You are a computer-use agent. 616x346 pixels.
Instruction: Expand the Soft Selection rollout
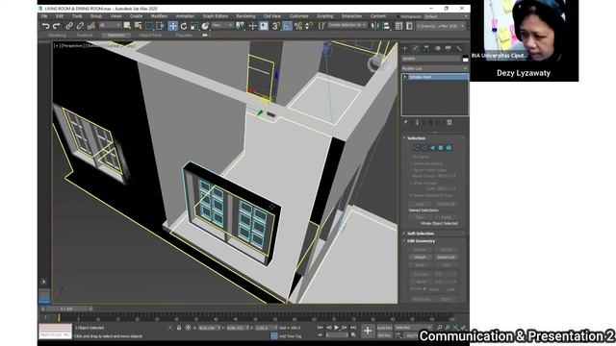[x=421, y=234]
